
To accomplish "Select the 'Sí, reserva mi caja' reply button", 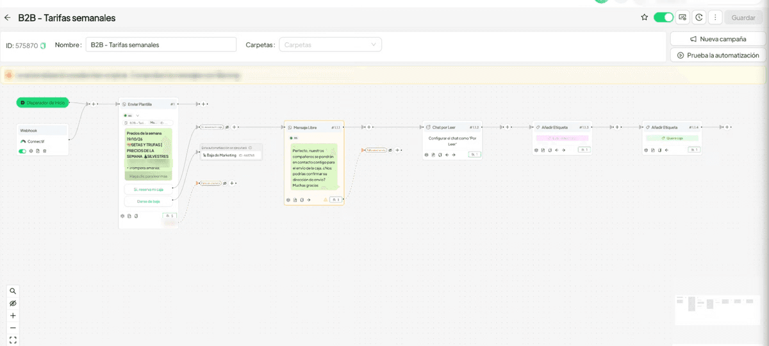I will pos(148,189).
